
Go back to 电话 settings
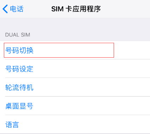coord(13,9)
